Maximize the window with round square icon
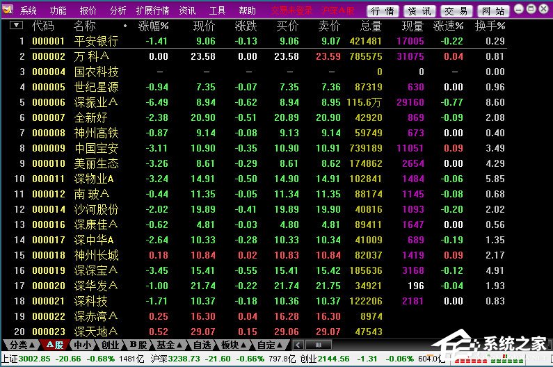Image resolution: width=553 pixels, height=367 pixels. [531, 9]
